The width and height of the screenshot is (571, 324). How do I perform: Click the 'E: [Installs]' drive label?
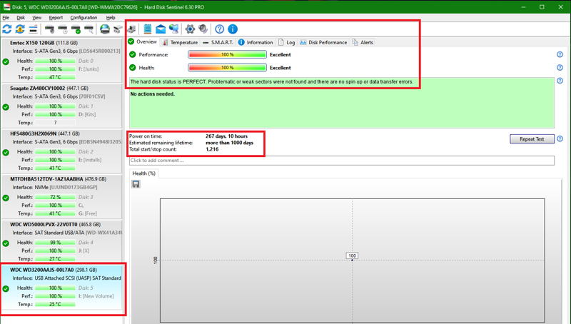click(90, 160)
